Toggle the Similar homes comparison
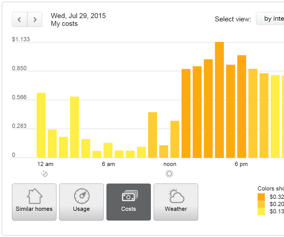 [34, 202]
